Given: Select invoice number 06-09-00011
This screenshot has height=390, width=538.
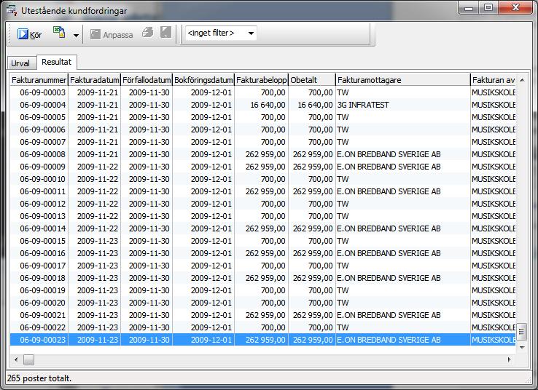Looking at the screenshot, I should click(42, 191).
